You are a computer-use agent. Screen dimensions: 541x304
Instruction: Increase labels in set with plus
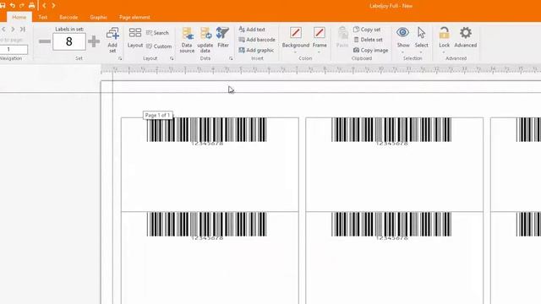tap(94, 41)
